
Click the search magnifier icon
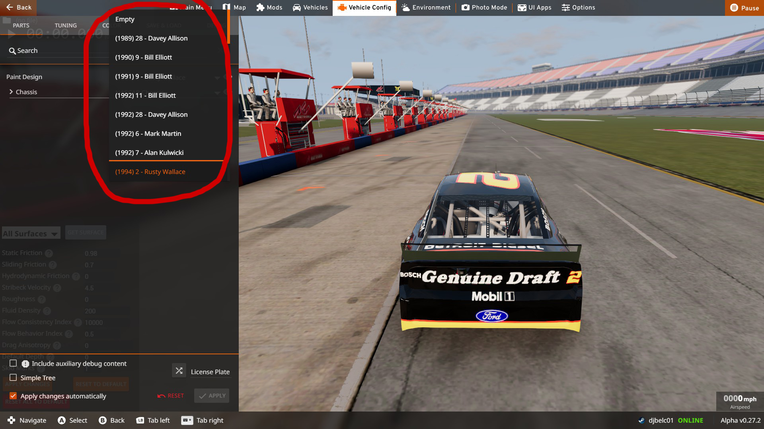point(12,51)
